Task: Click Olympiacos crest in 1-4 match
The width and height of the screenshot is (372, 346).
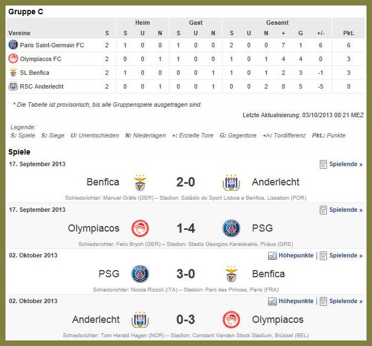Action: coord(140,228)
